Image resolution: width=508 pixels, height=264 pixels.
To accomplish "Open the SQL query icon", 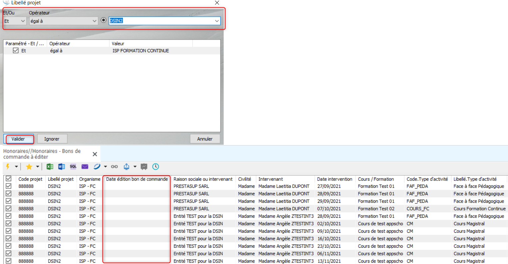I will tap(73, 166).
